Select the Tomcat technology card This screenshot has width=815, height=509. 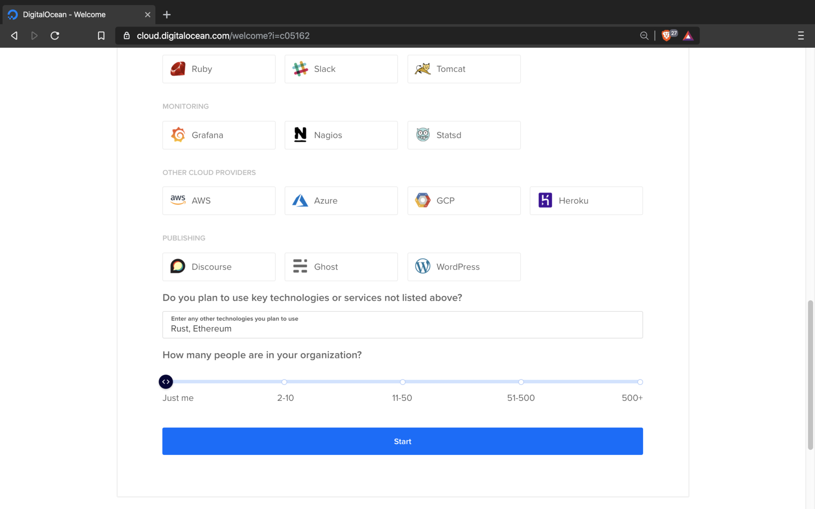click(x=464, y=69)
